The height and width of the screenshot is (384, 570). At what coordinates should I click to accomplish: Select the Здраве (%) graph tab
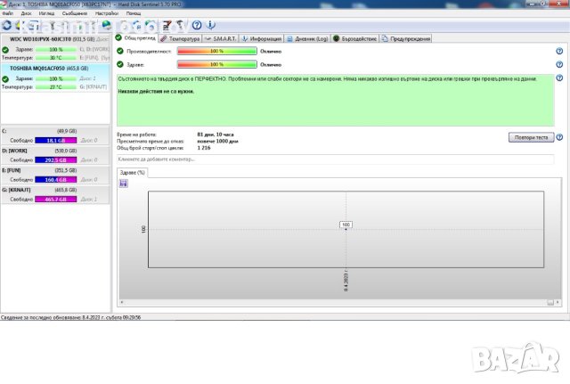pos(132,172)
